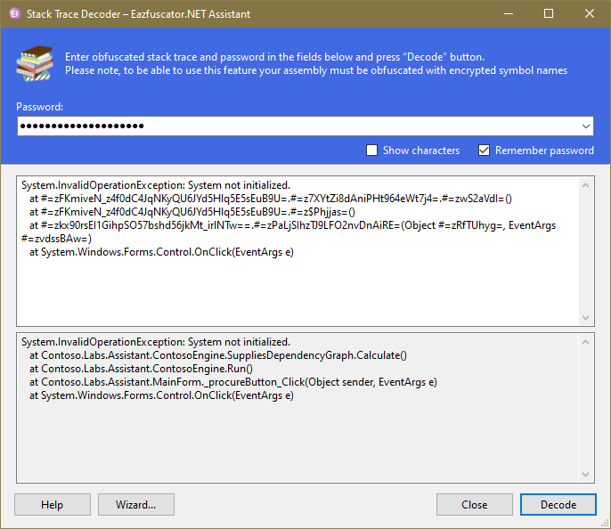Screen dimensions: 611x529
Task: Click the Eazfuscator EF title bar icon
Action: 15,14
